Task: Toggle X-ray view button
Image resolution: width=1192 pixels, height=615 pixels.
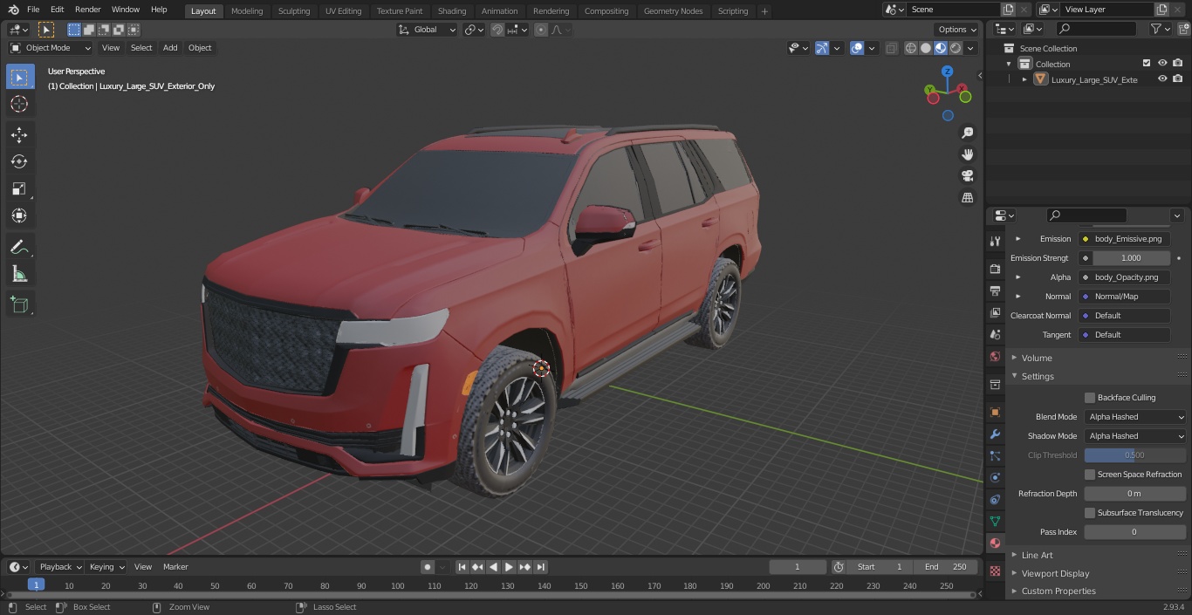Action: tap(891, 48)
